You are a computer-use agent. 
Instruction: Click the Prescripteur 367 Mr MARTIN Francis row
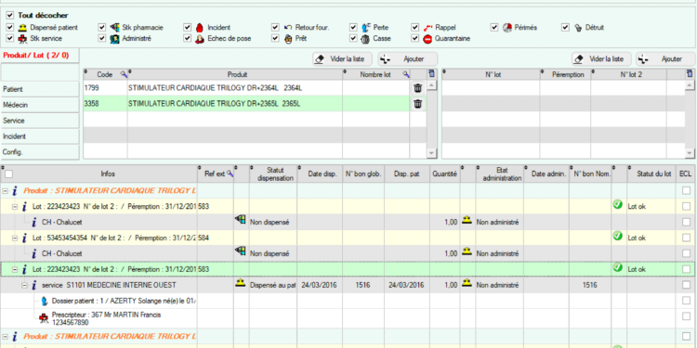(x=107, y=318)
